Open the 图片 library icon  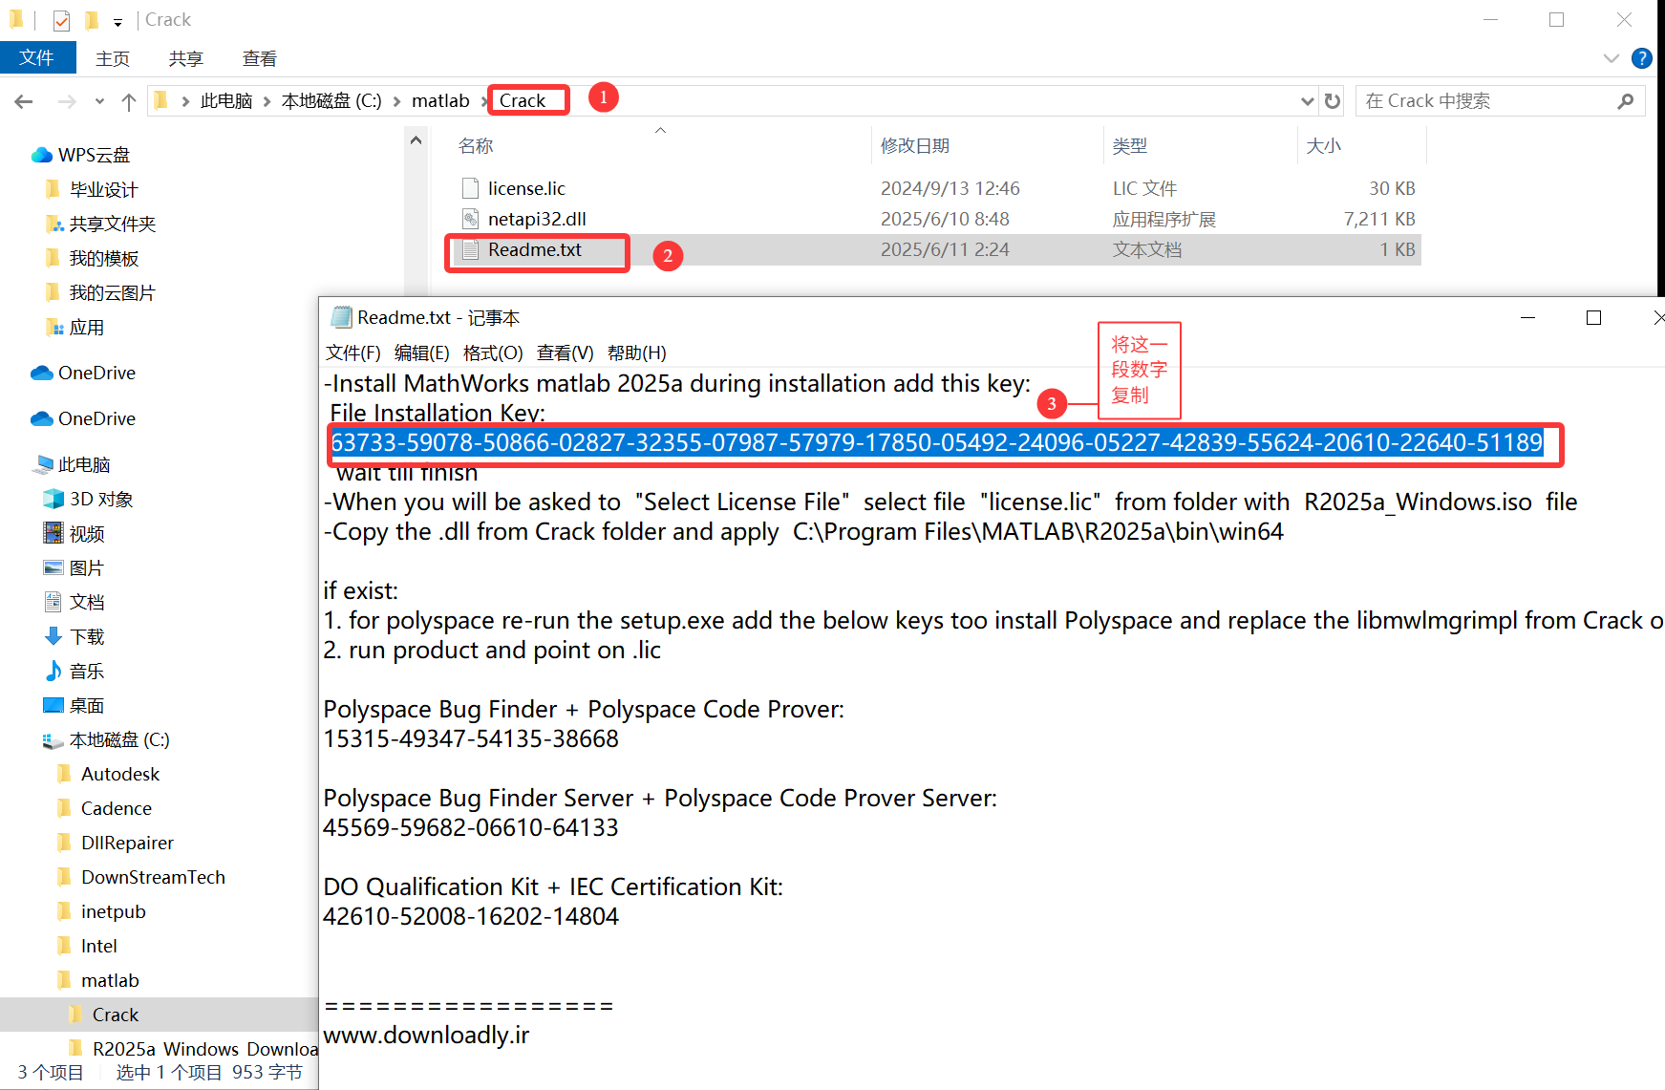53,567
